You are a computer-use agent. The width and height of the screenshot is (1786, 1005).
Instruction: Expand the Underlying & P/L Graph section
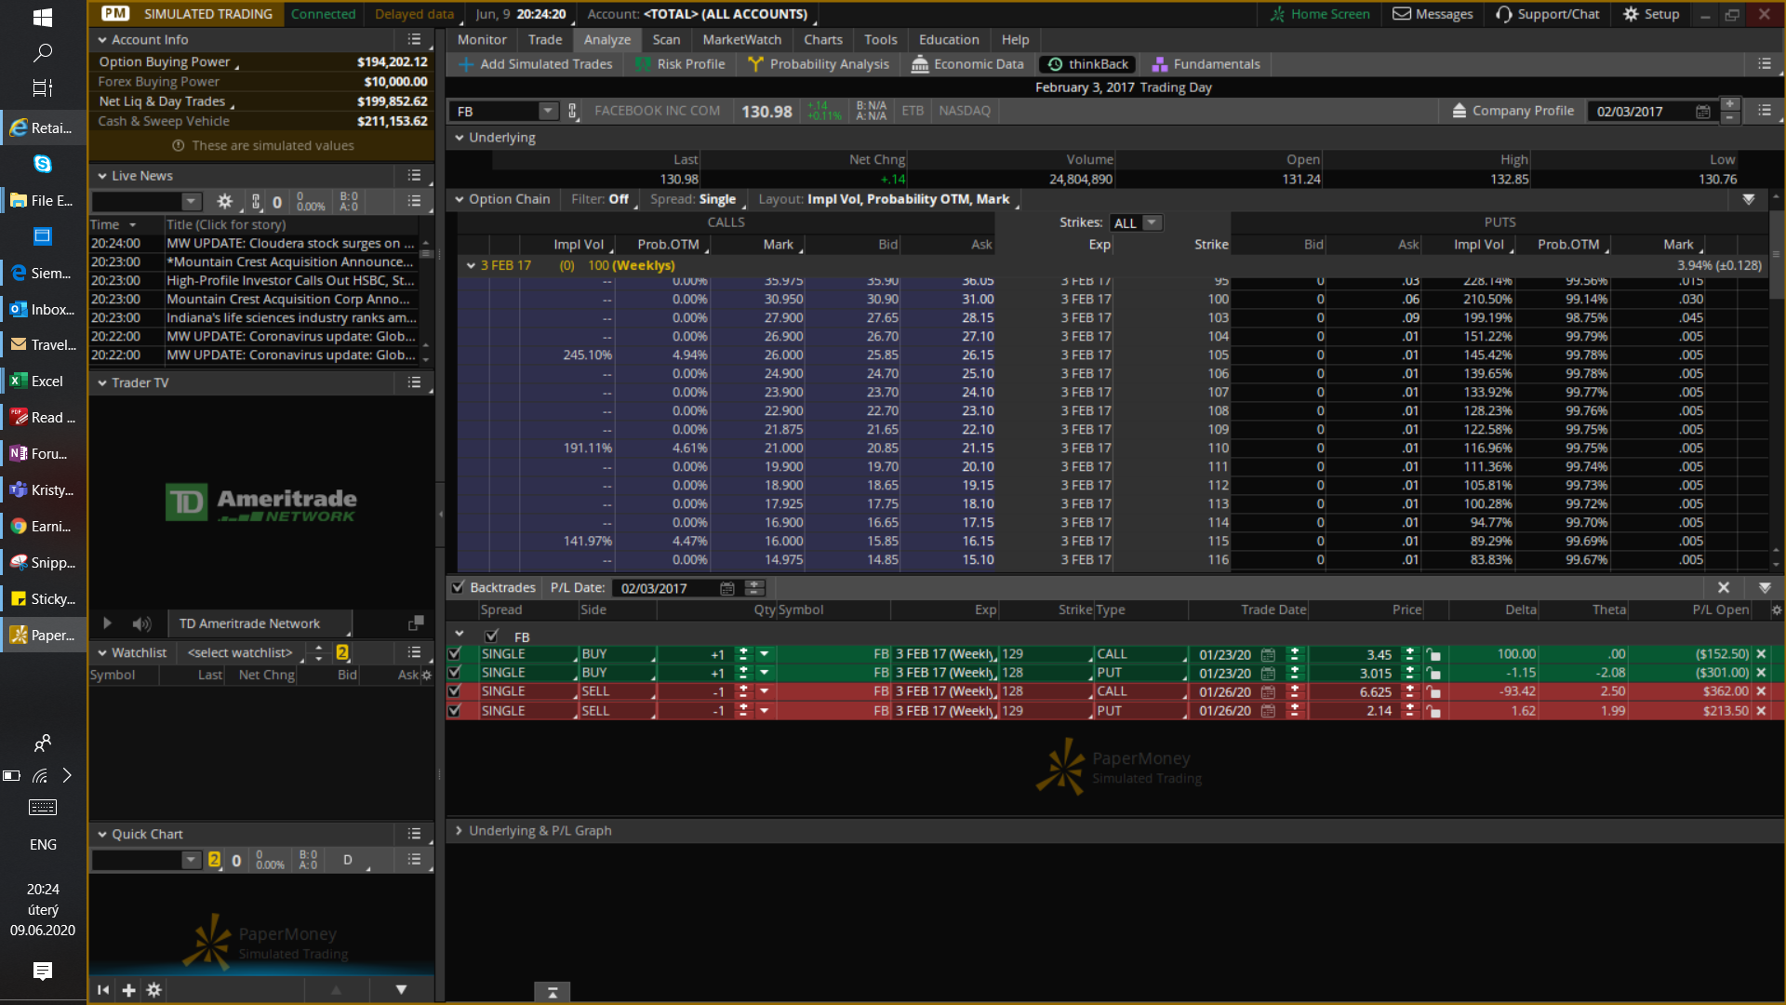click(x=459, y=830)
